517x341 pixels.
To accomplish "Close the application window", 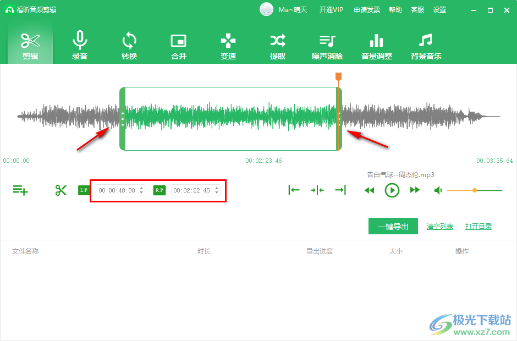I will click(507, 10).
